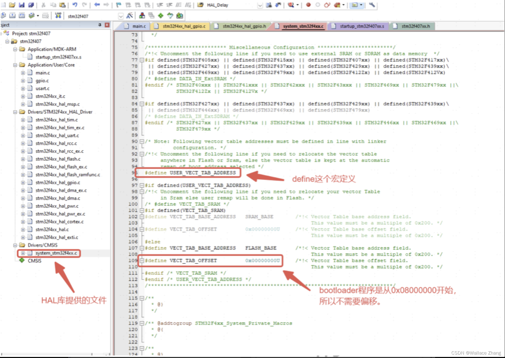The height and width of the screenshot is (358, 505).
Task: Click the Pack Installer icon
Action: 179,16
